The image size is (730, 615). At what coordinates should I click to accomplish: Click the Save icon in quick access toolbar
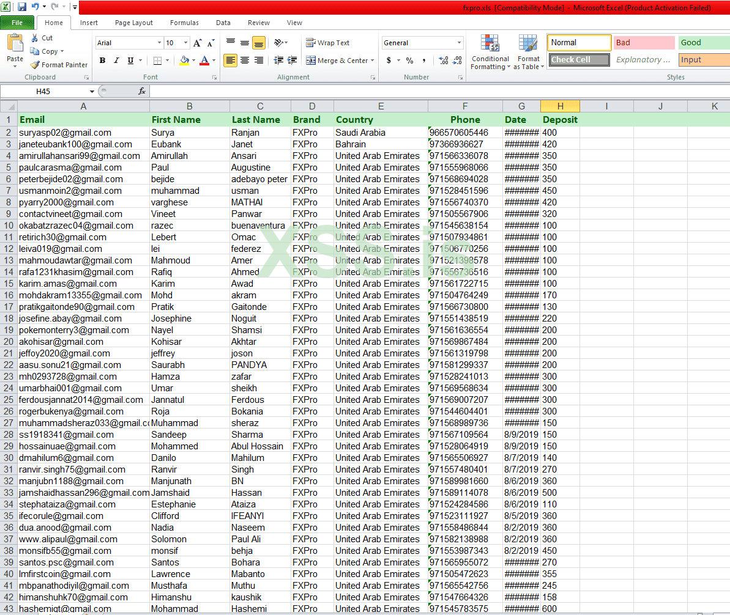click(x=22, y=7)
